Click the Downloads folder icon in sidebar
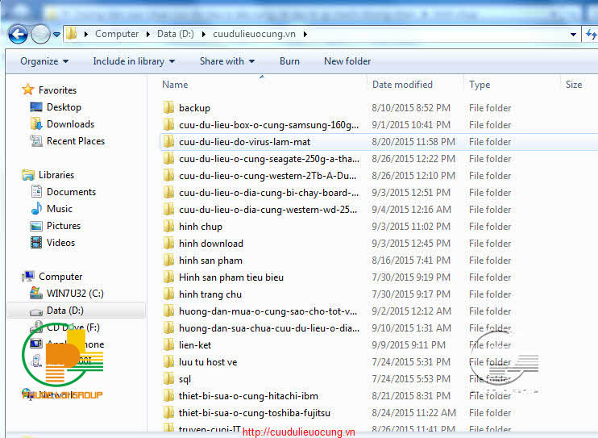The width and height of the screenshot is (598, 438). click(x=36, y=124)
